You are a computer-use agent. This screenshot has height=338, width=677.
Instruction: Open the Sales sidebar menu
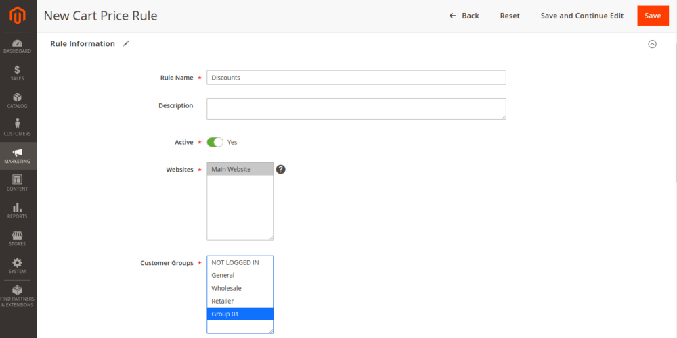coord(18,73)
